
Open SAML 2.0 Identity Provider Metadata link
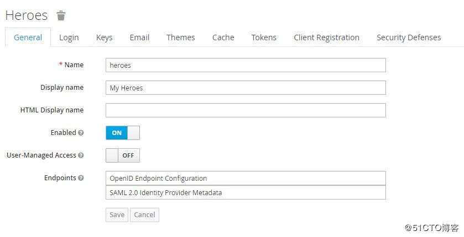click(x=165, y=192)
